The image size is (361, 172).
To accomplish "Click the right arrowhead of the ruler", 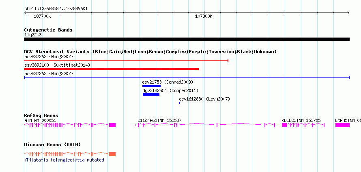I will 348,13.
